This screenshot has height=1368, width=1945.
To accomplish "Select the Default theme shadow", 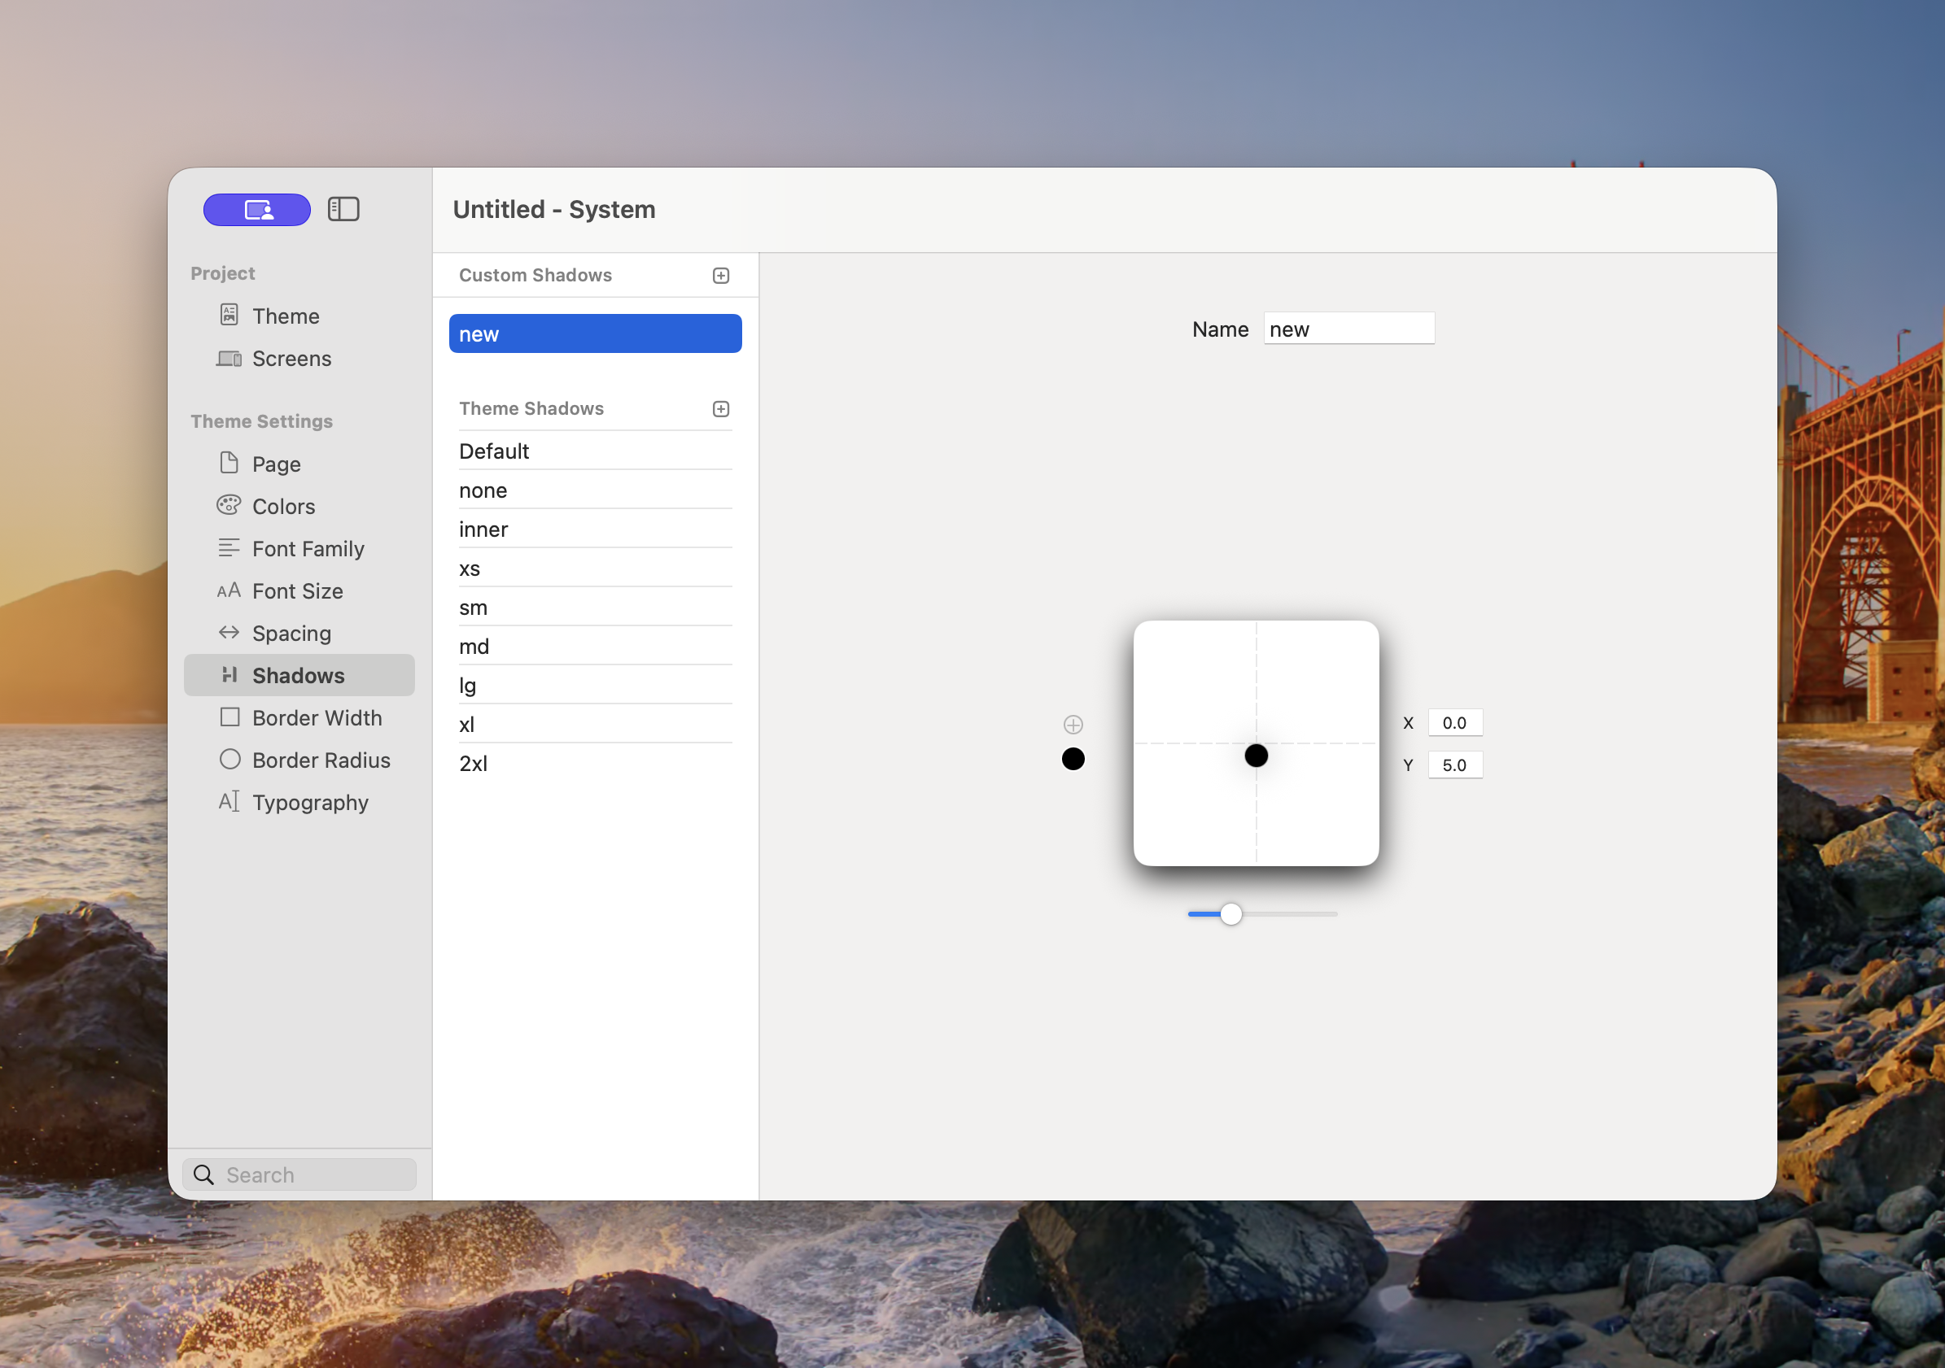I will (x=596, y=451).
